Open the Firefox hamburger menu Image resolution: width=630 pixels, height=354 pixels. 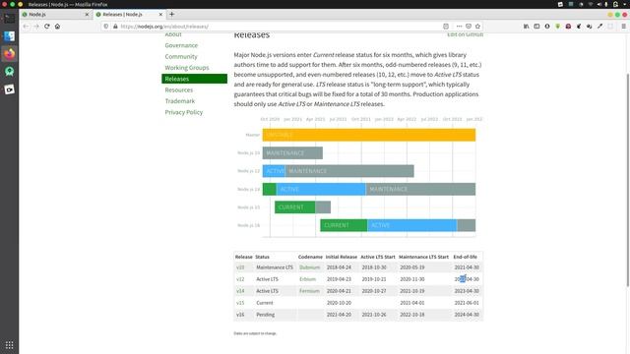(623, 27)
